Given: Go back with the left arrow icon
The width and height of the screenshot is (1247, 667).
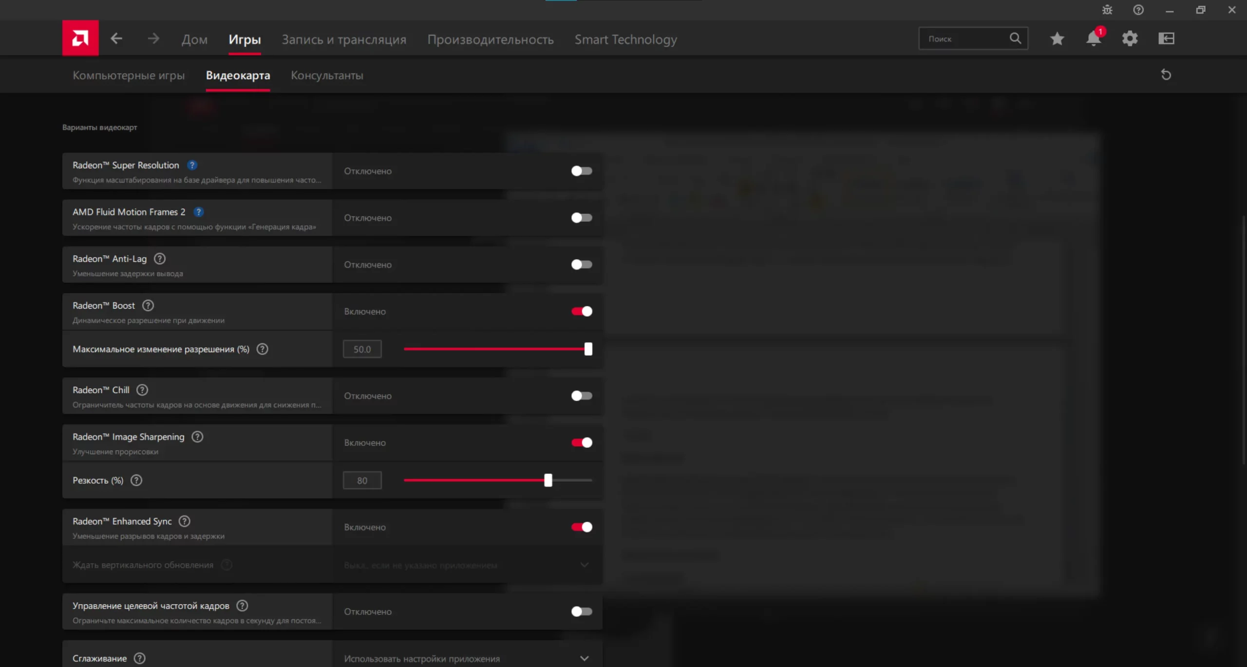Looking at the screenshot, I should click(x=116, y=38).
